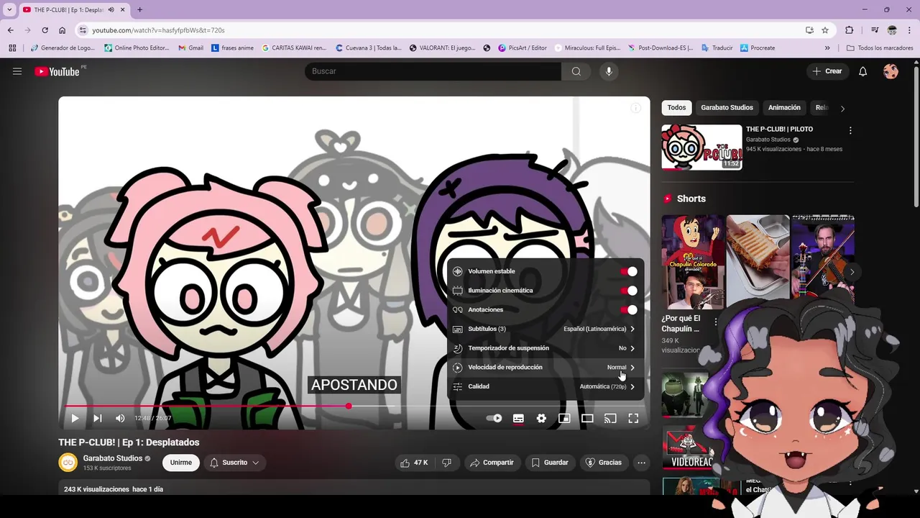920x518 pixels.
Task: Switch to THE P-CLUB browser tab
Action: [x=74, y=9]
